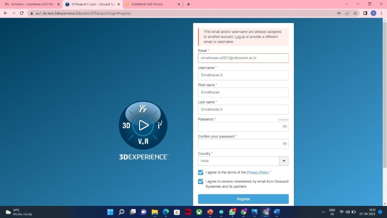Click the Register button

243,199
